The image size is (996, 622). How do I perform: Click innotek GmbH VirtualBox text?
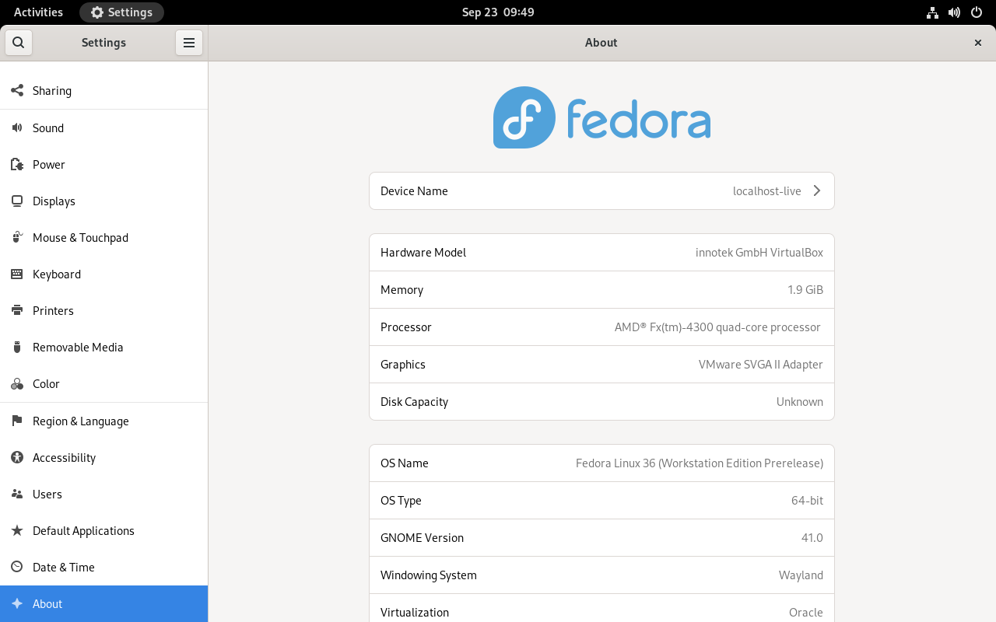point(759,253)
